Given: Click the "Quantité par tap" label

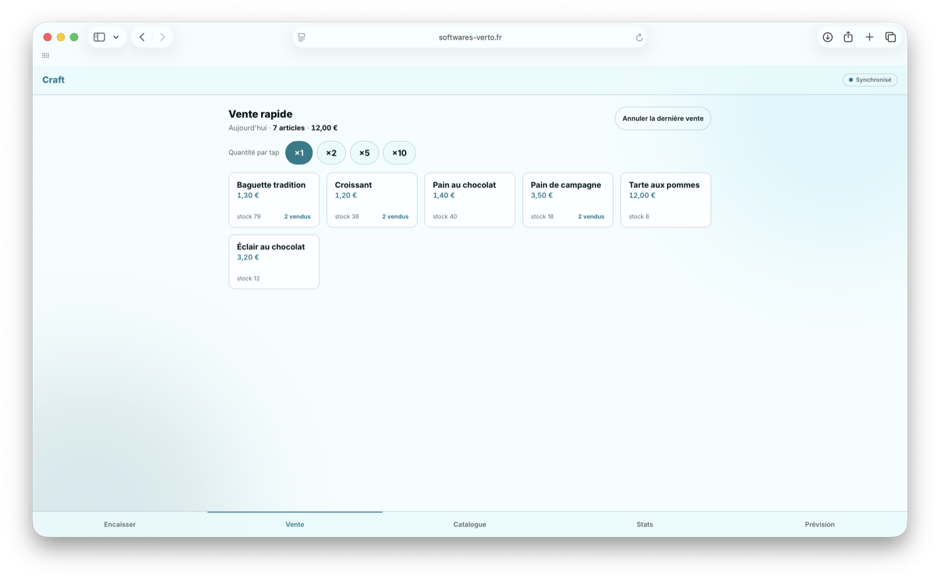Looking at the screenshot, I should point(254,153).
